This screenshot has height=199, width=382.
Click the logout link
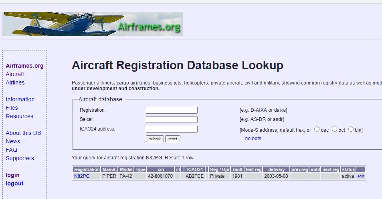click(x=14, y=183)
